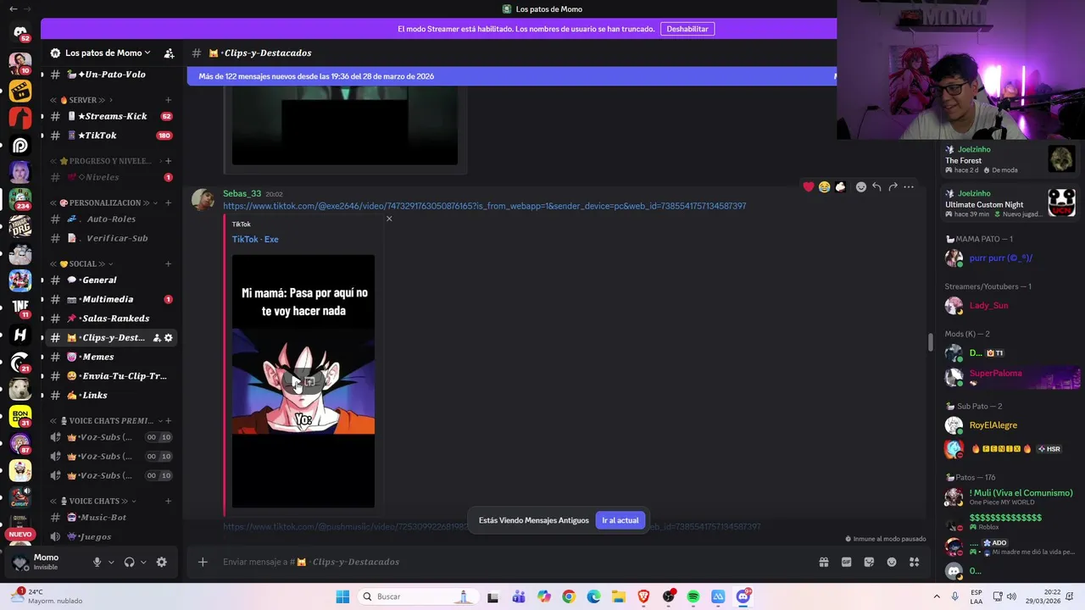The image size is (1085, 610).
Task: Select the Multimedia channel
Action: tap(110, 299)
